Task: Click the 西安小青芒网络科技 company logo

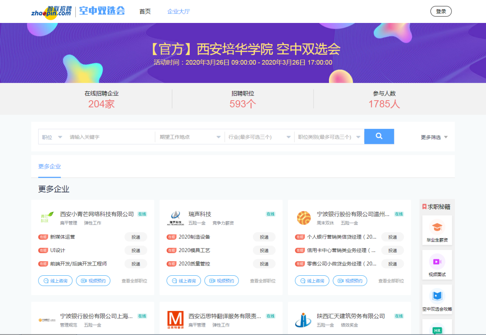Action: pyautogui.click(x=45, y=218)
